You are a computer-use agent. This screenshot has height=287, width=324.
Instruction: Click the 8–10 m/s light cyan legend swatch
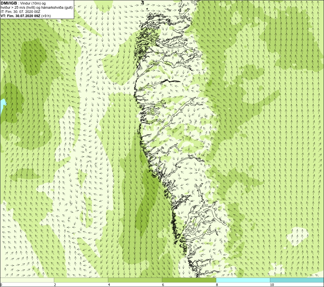243,280
